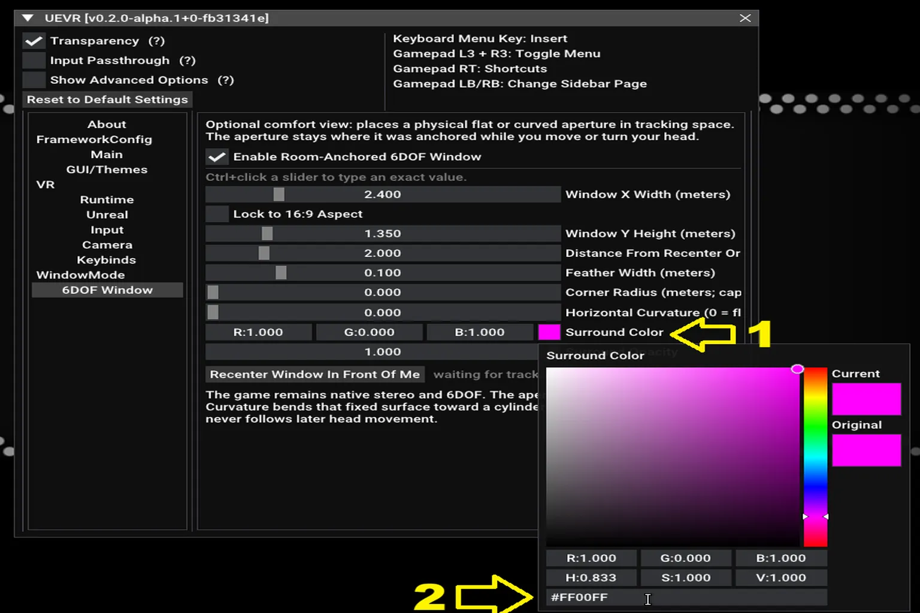
Task: Select the VR sidebar entry
Action: click(46, 184)
